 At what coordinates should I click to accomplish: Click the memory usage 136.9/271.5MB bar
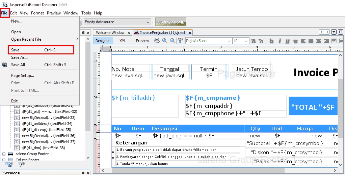point(170,22)
